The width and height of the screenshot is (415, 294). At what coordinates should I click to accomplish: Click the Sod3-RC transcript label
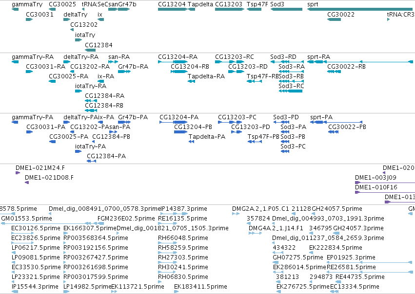point(292,86)
